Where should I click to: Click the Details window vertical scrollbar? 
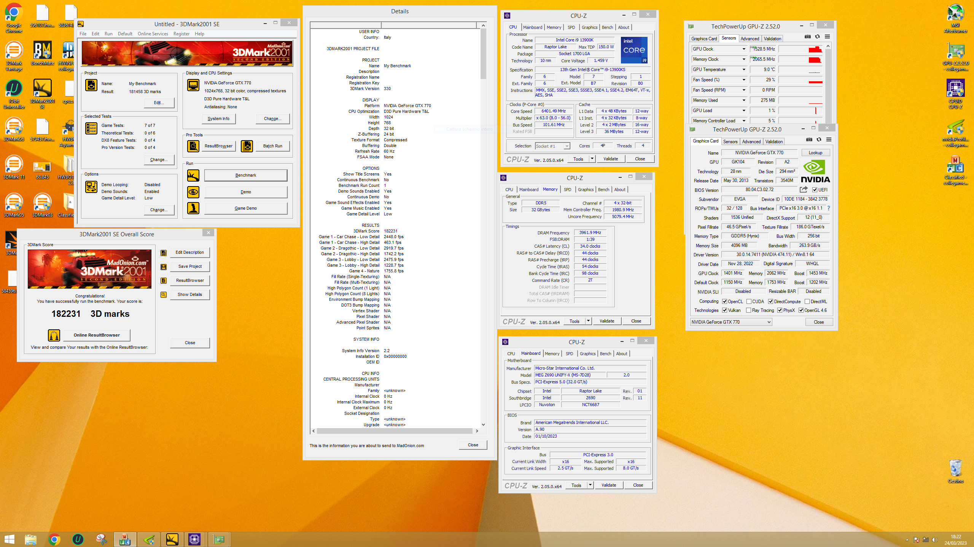pos(483,225)
